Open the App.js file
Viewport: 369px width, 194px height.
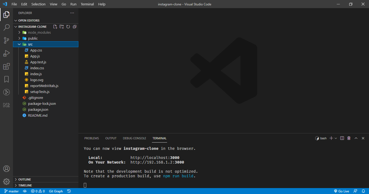pos(35,56)
